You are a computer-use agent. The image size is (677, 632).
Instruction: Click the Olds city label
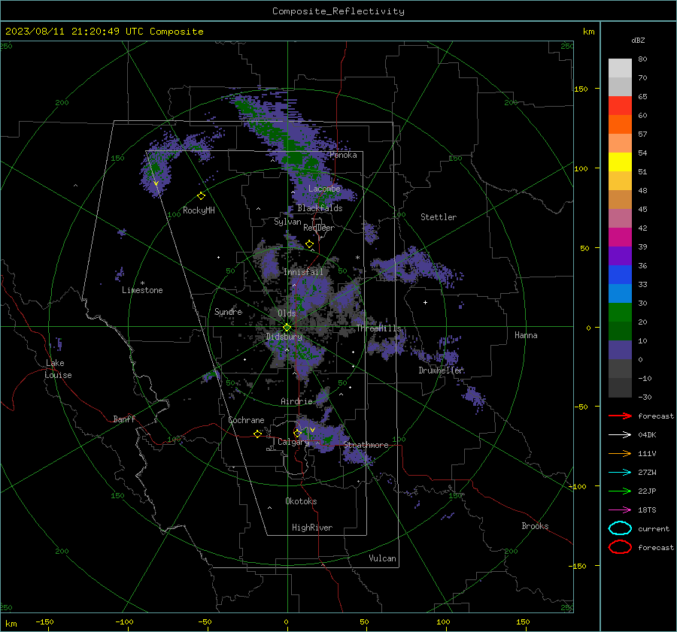pyautogui.click(x=287, y=313)
